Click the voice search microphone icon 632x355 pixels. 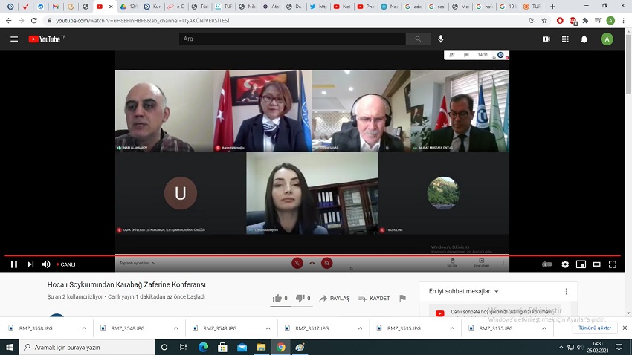[x=441, y=39]
